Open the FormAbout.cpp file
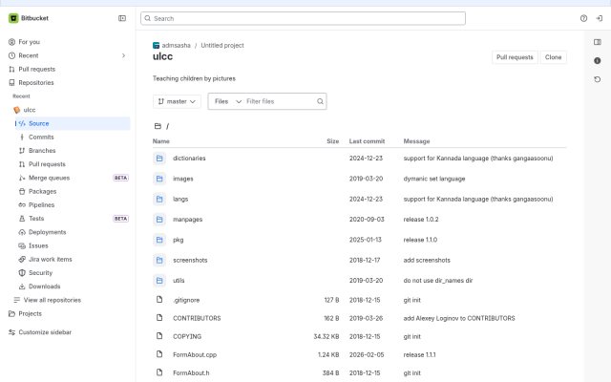The width and height of the screenshot is (611, 382). click(x=195, y=354)
